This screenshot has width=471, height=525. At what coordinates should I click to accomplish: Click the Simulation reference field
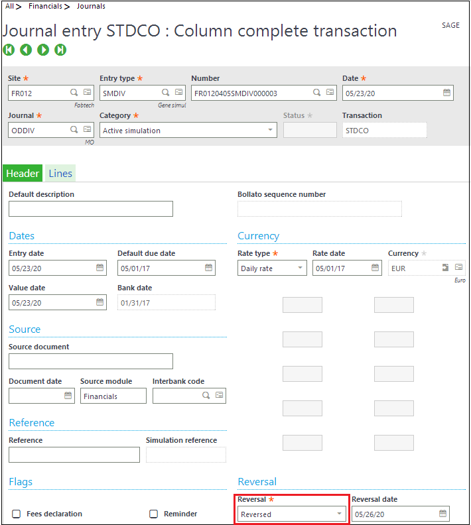tap(186, 455)
